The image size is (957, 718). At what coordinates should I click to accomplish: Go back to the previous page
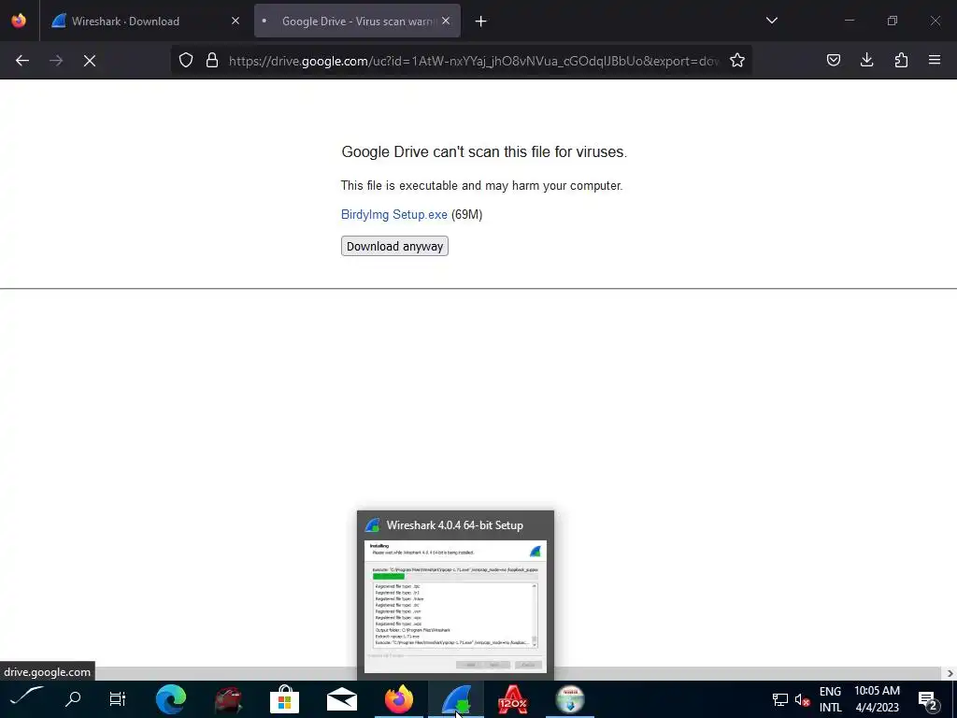point(22,61)
